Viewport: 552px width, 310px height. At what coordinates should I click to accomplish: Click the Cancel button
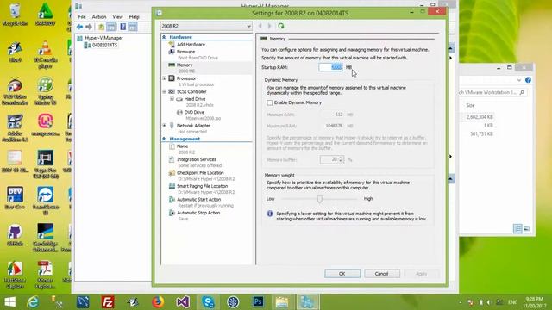pyautogui.click(x=381, y=274)
